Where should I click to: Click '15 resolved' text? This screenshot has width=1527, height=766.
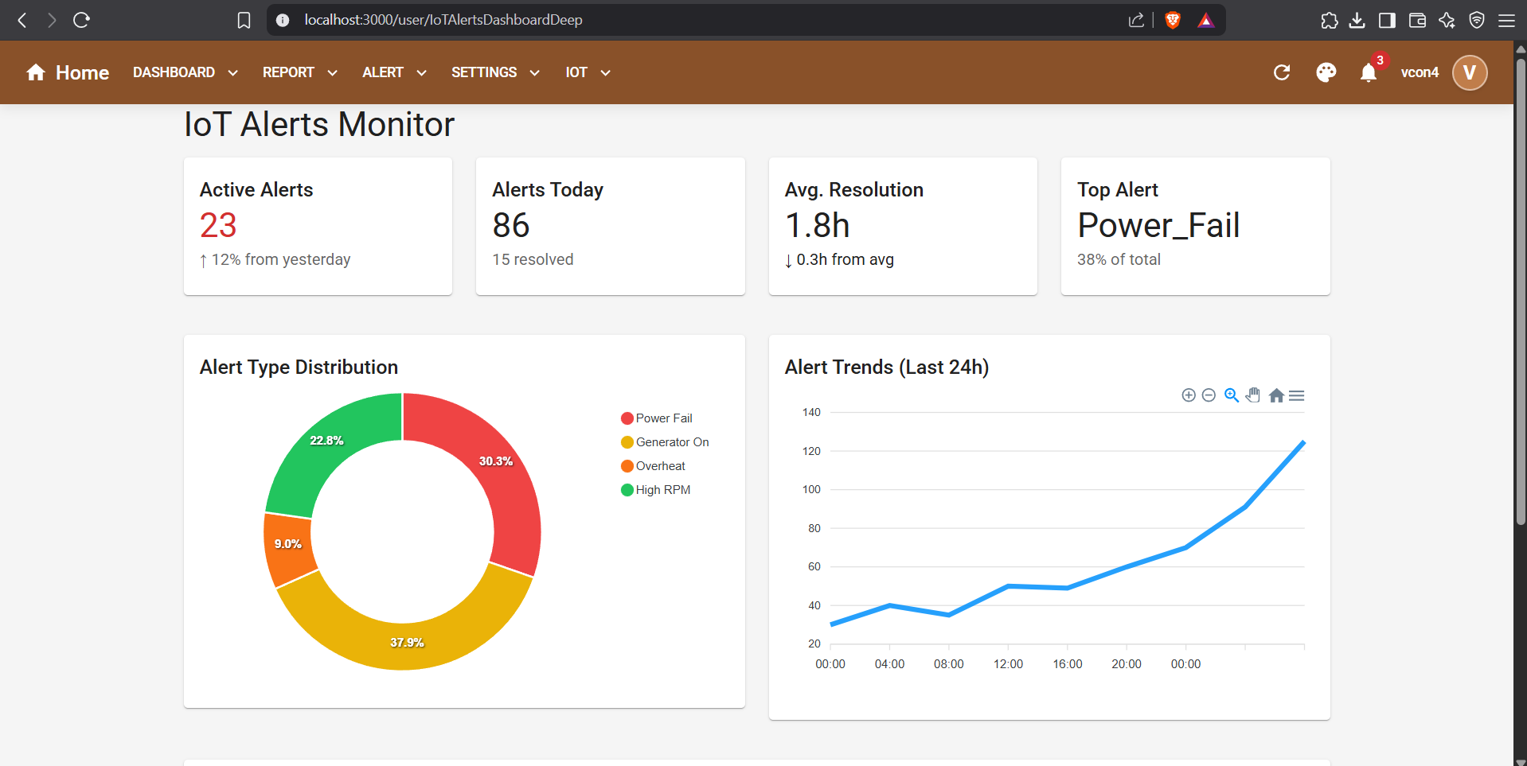[533, 259]
